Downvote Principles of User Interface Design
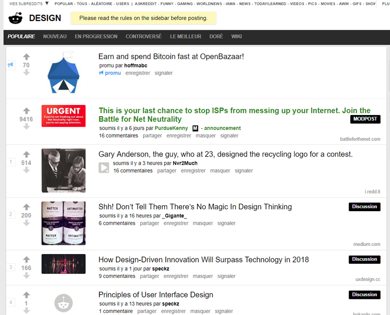Image resolution: width=390 pixels, height=315 pixels. coord(26,311)
